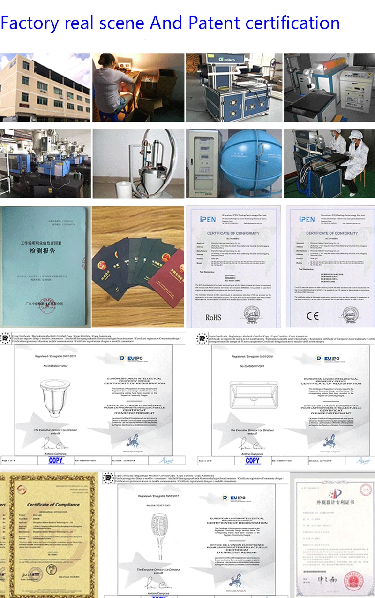This screenshot has width=375, height=598.
Task: Click the 'Factory real scene And Patent certification' heading
Action: click(170, 23)
